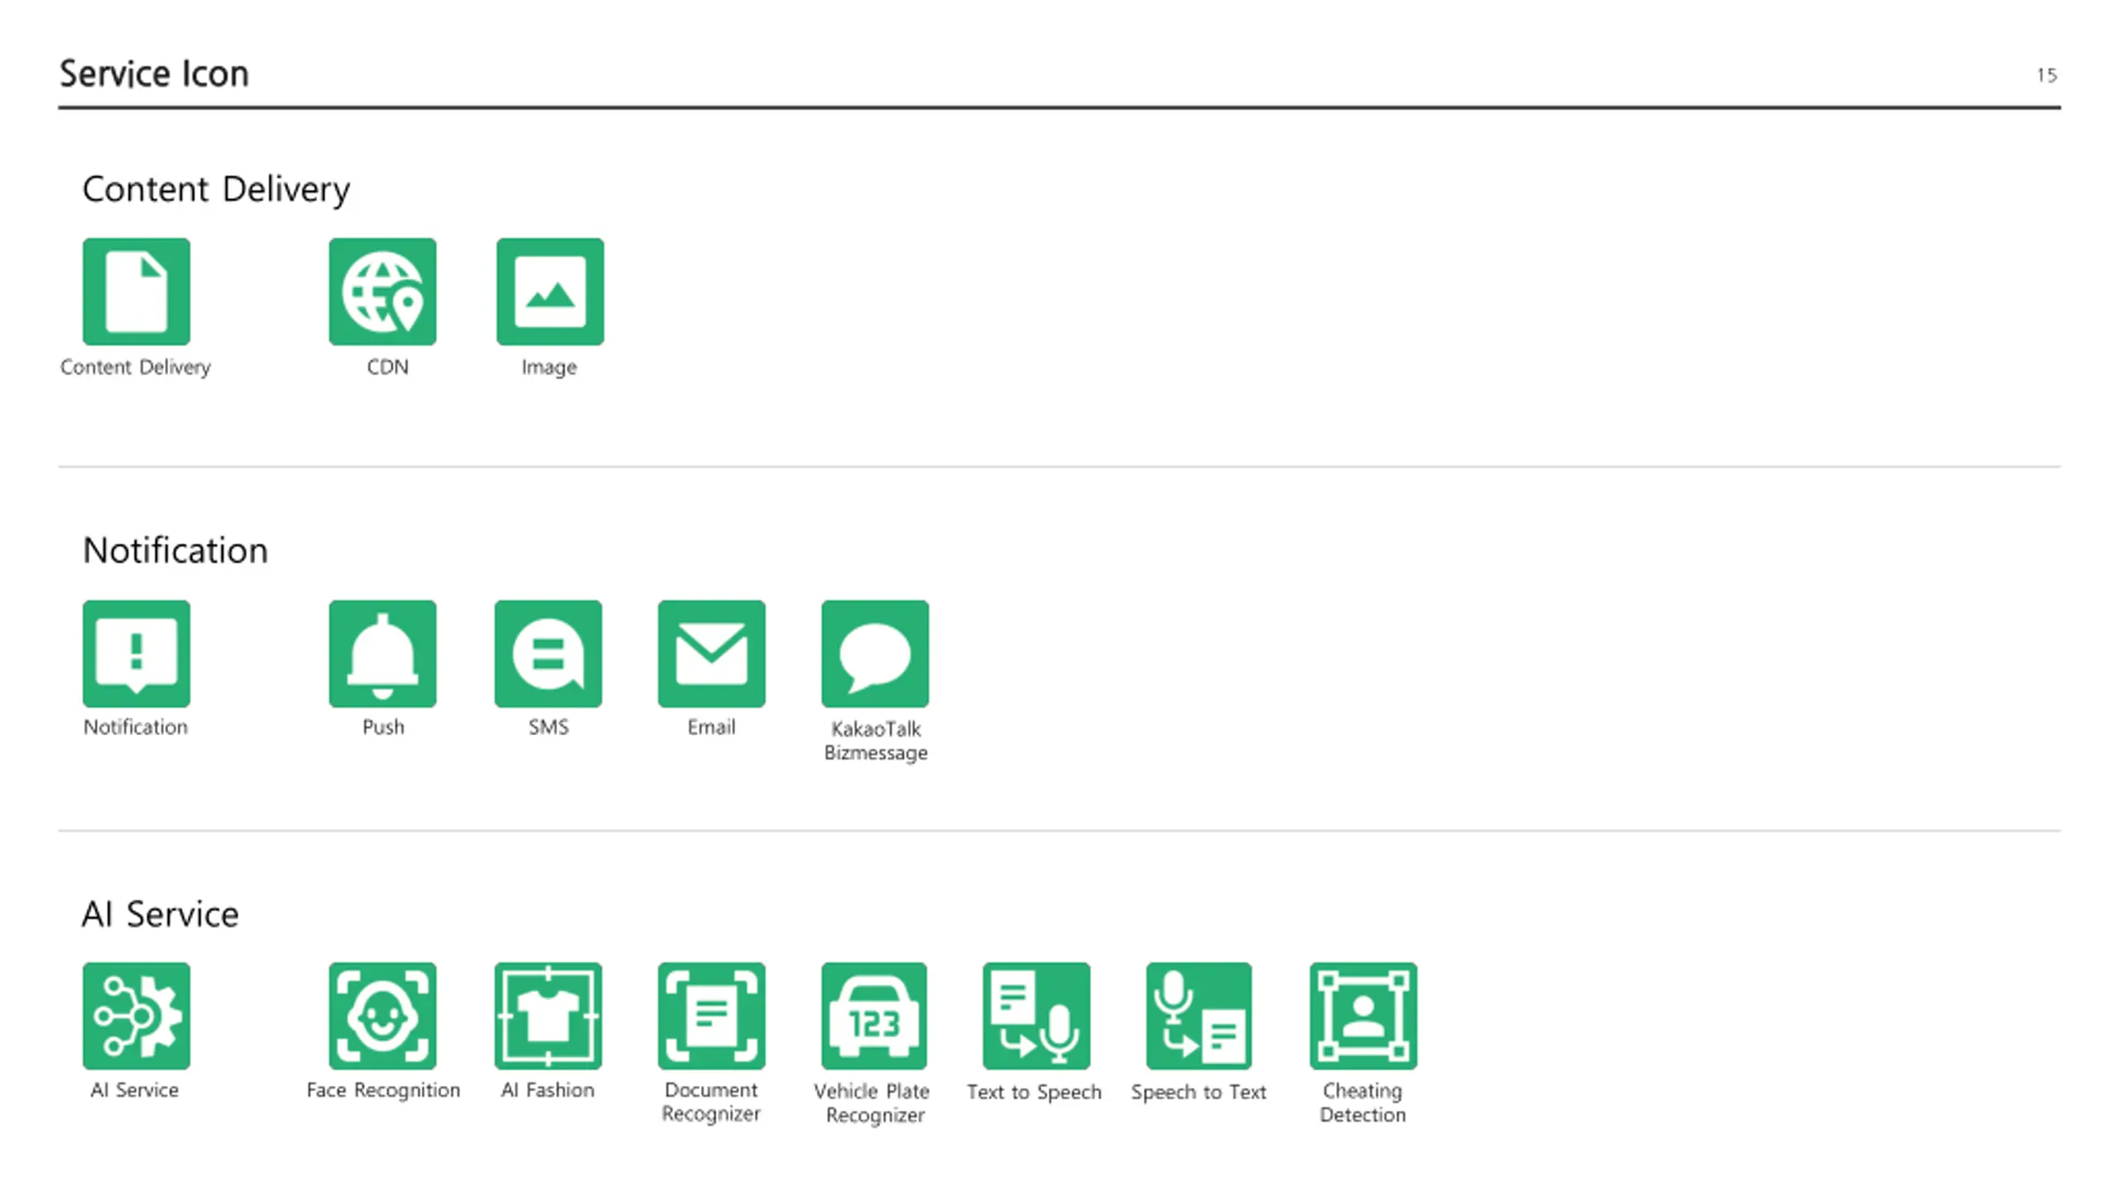Click the 'Image' label under icon
Screen dimensions: 2119x1192
click(549, 368)
